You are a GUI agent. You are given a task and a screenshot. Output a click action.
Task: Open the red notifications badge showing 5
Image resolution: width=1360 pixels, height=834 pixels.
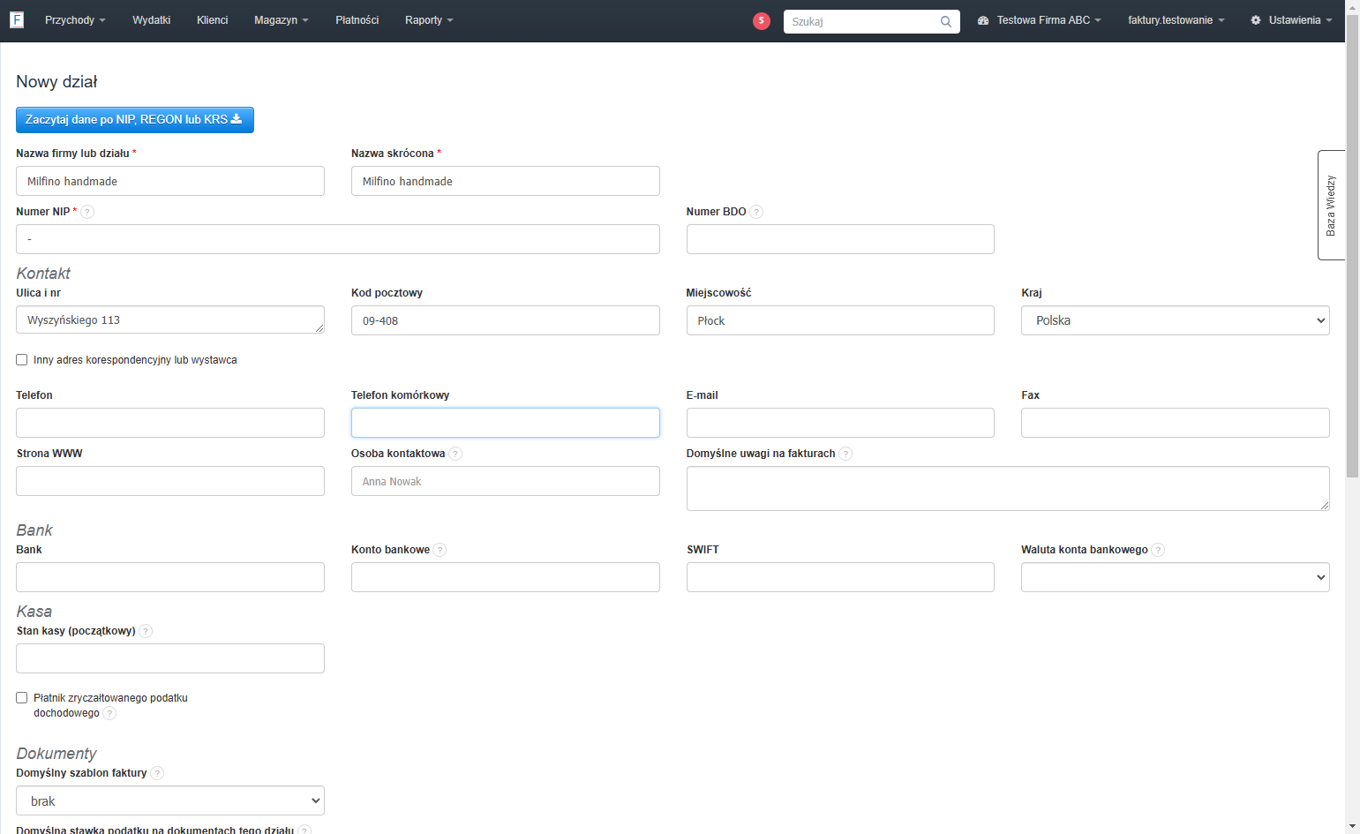click(x=762, y=21)
